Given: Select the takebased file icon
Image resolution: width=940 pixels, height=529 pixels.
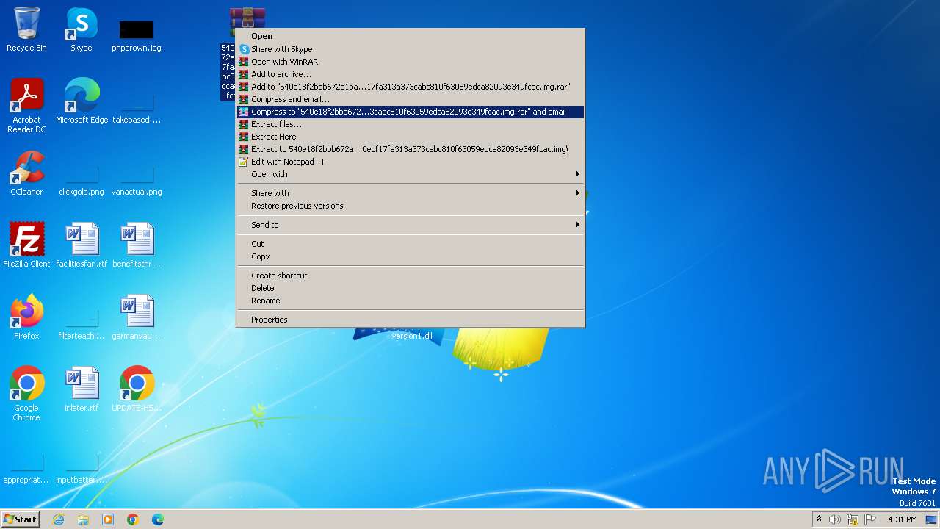Looking at the screenshot, I should click(137, 108).
